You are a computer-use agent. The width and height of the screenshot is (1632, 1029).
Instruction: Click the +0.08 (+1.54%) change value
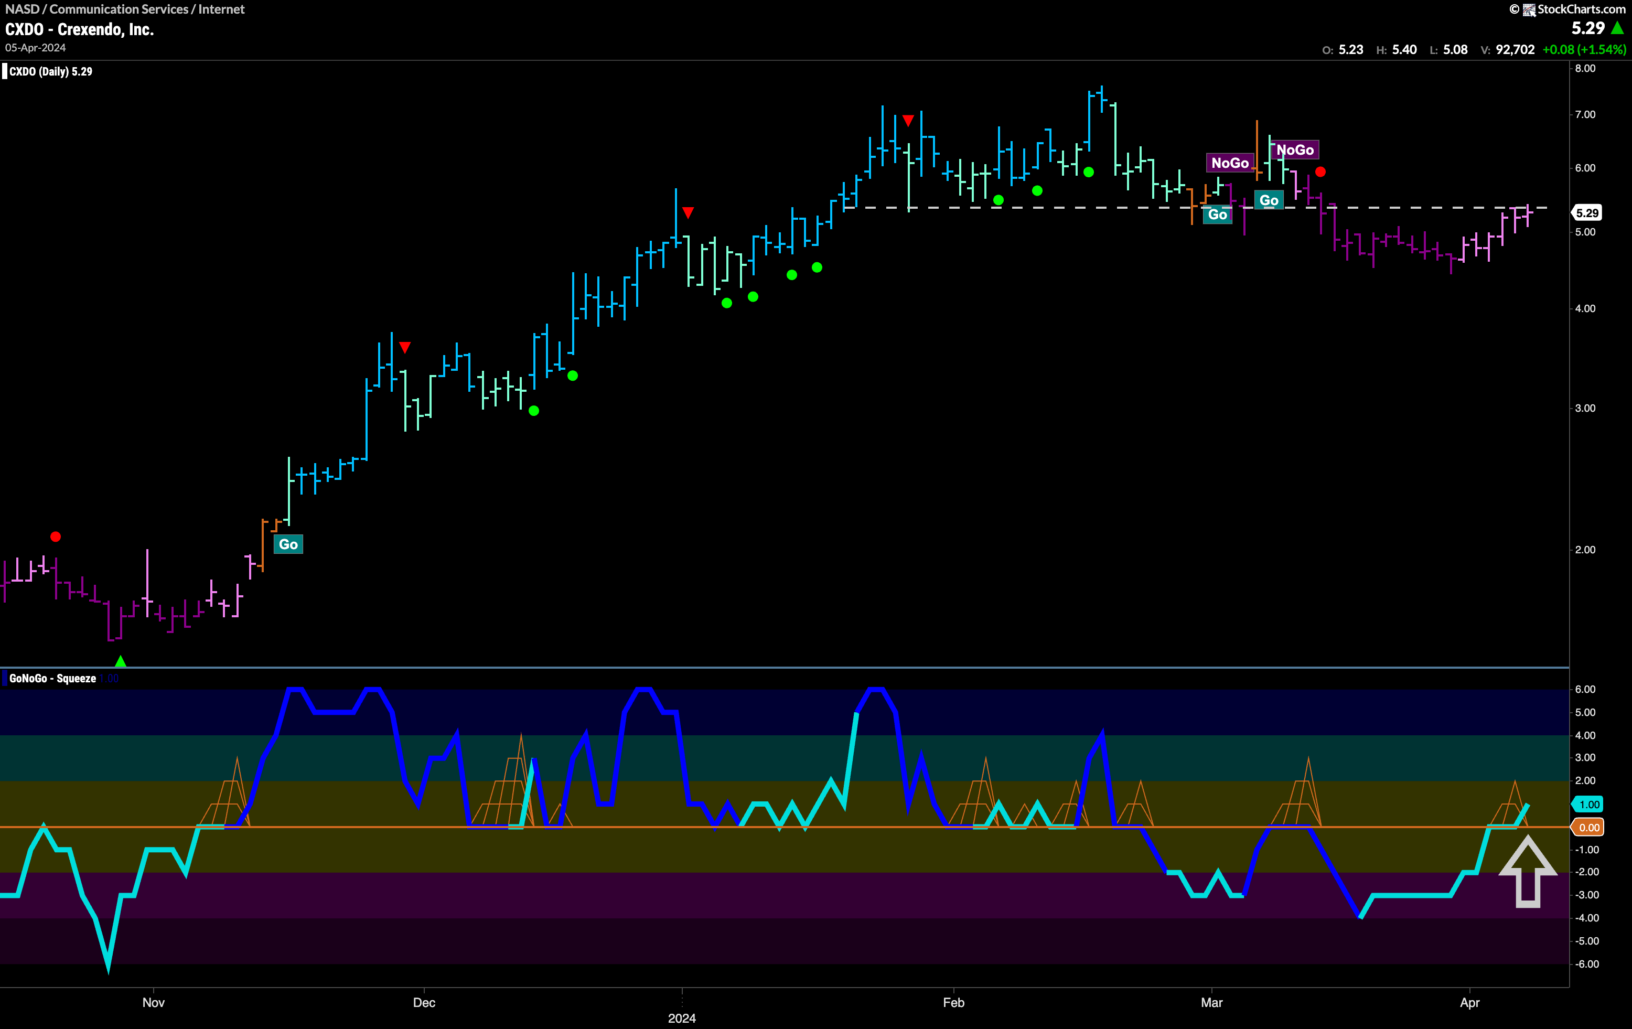(1584, 49)
